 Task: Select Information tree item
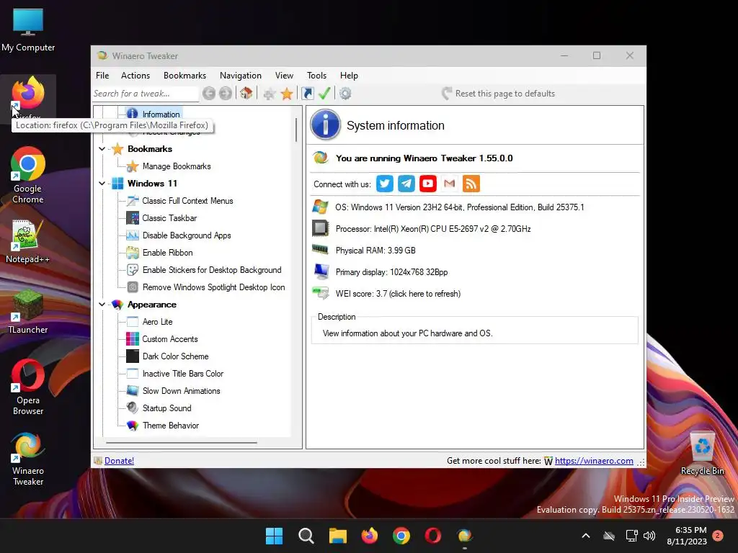coord(161,114)
